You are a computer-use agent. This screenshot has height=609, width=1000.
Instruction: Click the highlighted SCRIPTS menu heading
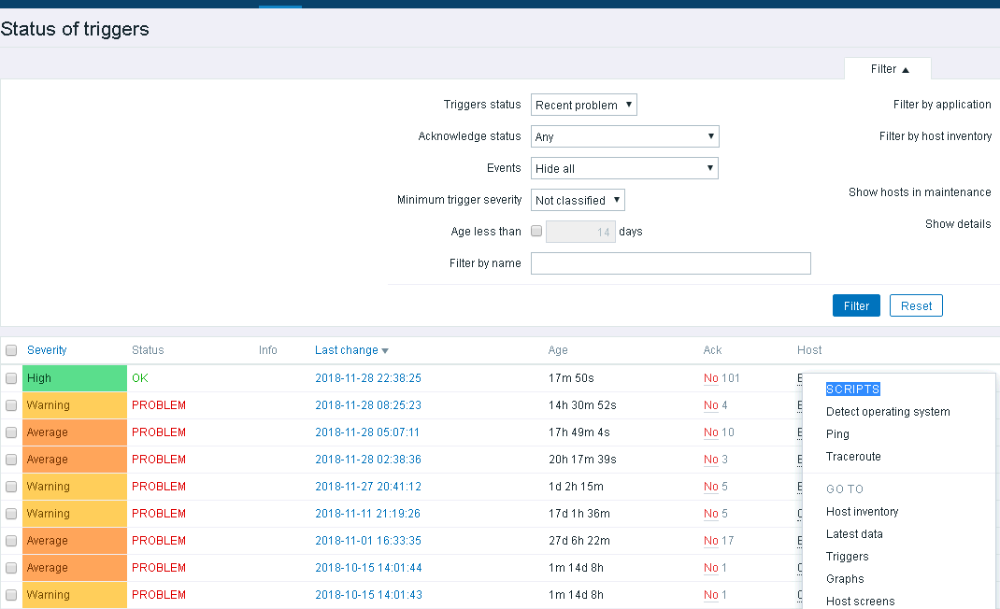(852, 389)
